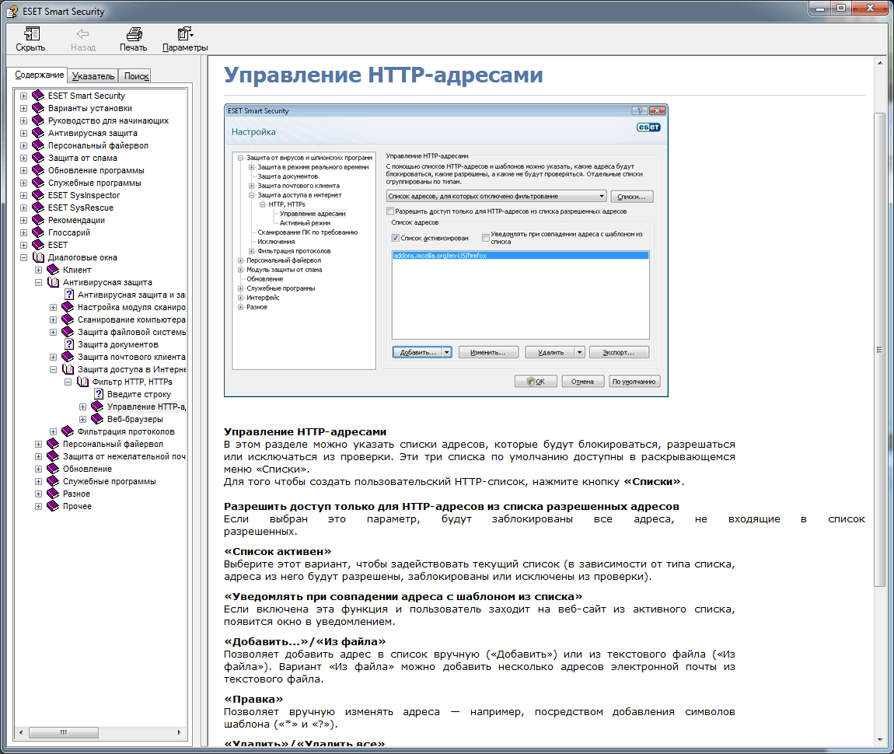Click the «Правка» bold heading
This screenshot has height=754, width=894.
pos(253,699)
